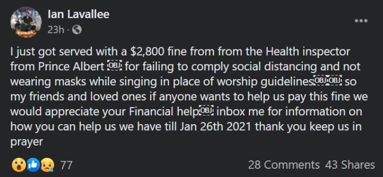
Task: Click the thumbs-up like reaction icon
Action: click(x=33, y=165)
